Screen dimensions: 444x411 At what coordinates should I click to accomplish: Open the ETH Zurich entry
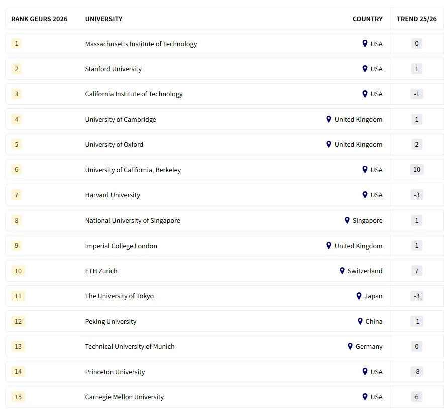pos(101,271)
